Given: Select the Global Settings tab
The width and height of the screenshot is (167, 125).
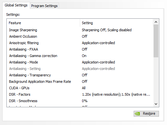Looking at the screenshot, I should tap(16, 5).
